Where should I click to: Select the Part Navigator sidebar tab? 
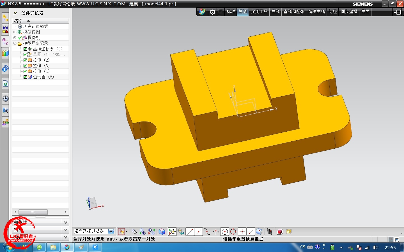tap(5, 42)
